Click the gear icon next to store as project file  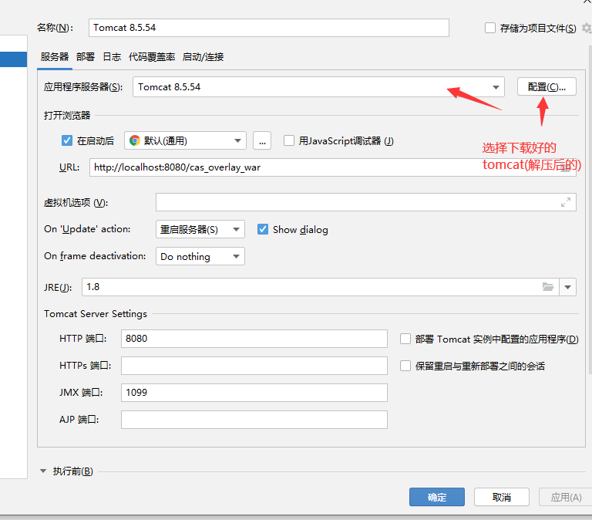coord(587,28)
